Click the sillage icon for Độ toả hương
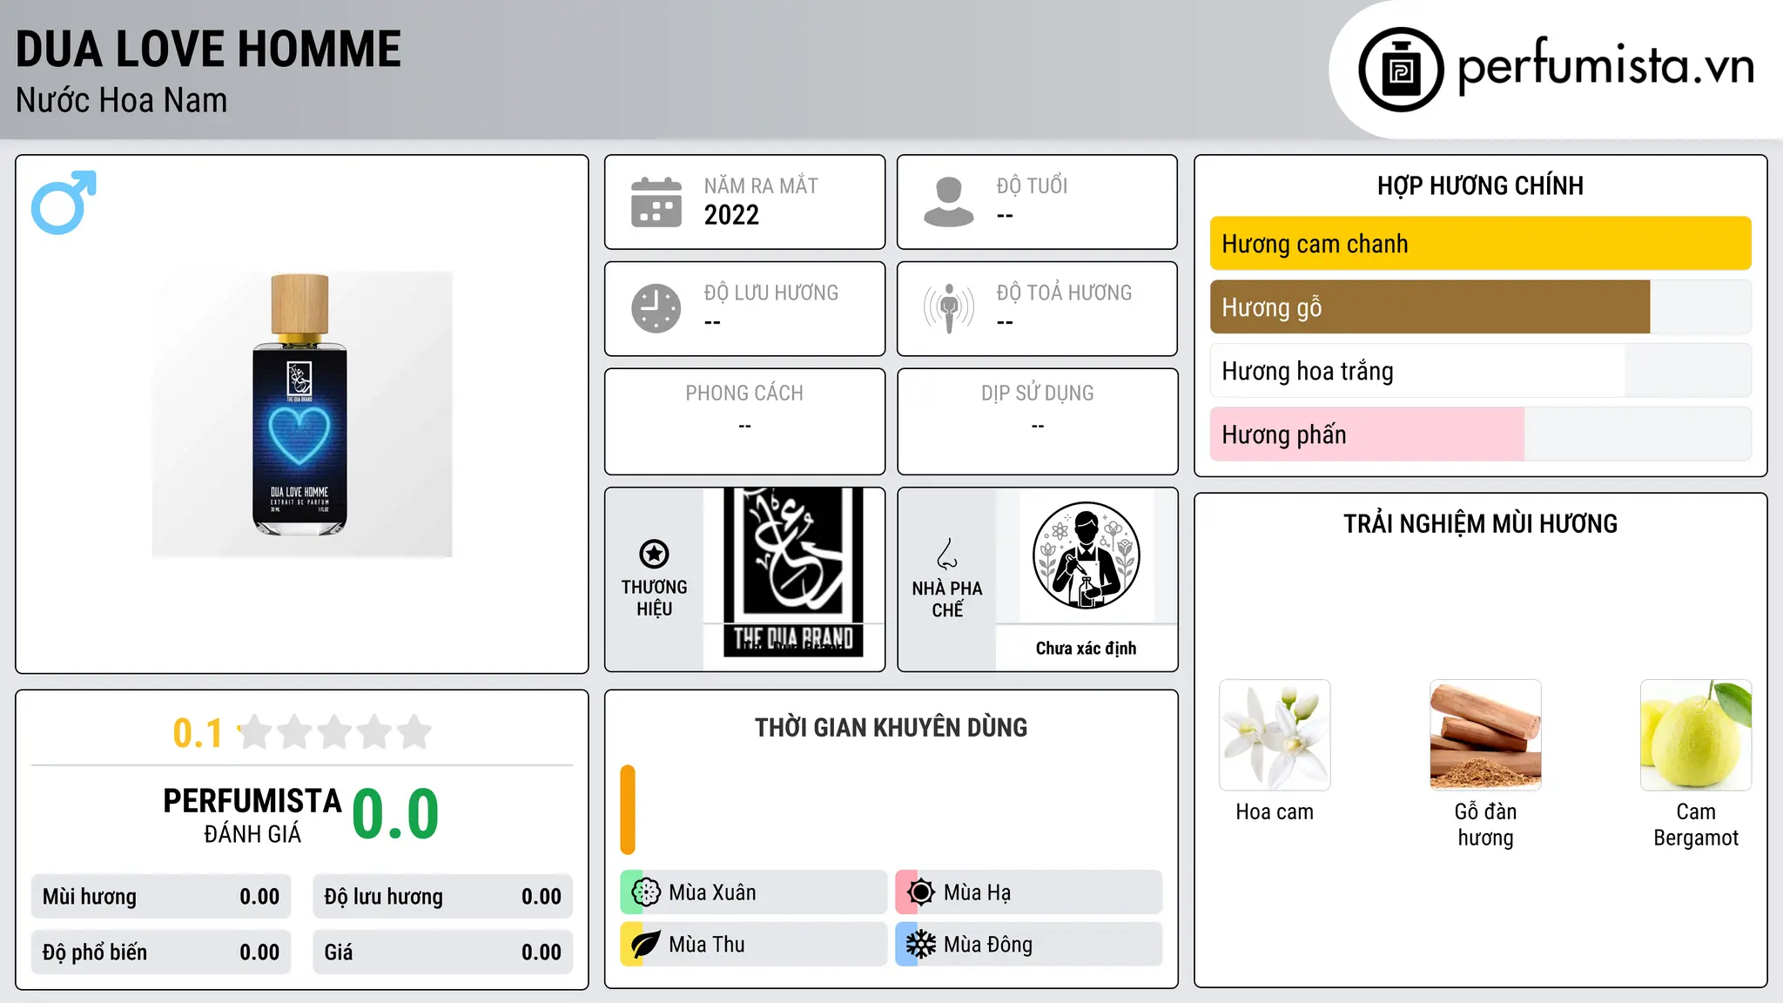Viewport: 1783px width, 1003px height. 949,308
